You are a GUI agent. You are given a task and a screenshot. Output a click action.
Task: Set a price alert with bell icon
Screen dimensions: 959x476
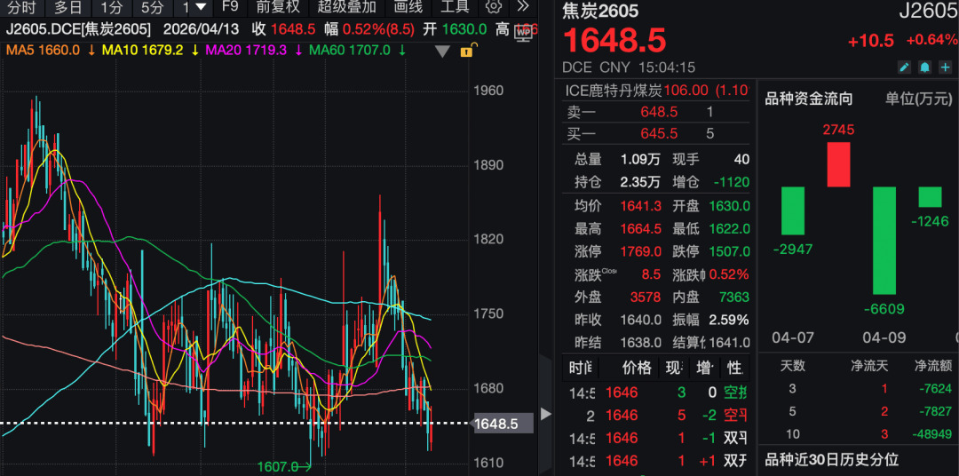click(x=924, y=67)
